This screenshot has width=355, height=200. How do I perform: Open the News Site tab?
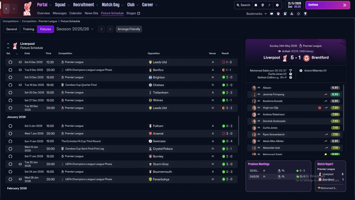click(92, 13)
